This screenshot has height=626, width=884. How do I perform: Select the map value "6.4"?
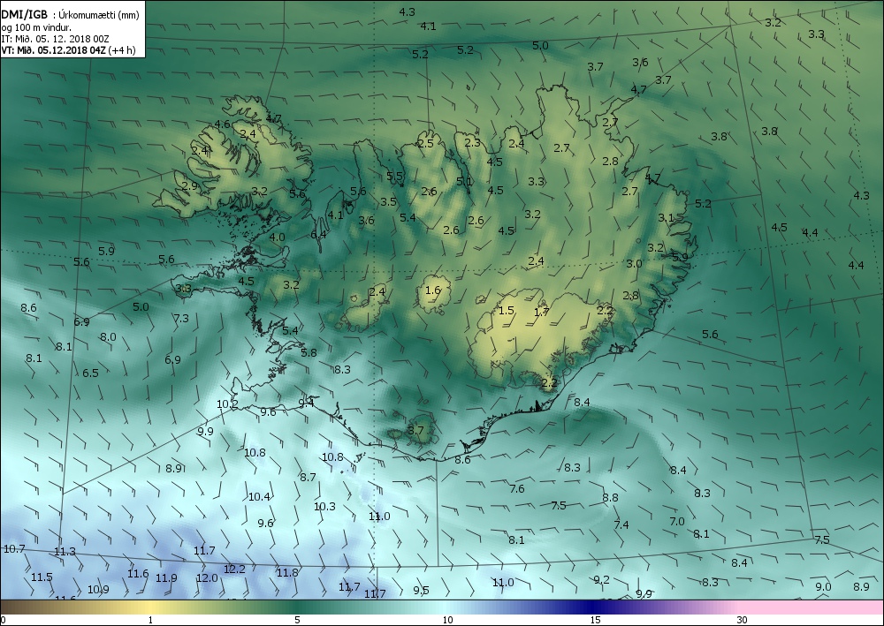(x=318, y=234)
